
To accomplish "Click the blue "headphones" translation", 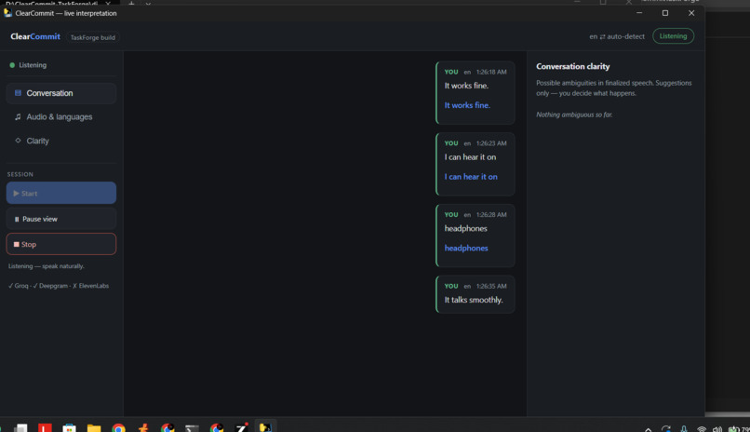I will [466, 248].
